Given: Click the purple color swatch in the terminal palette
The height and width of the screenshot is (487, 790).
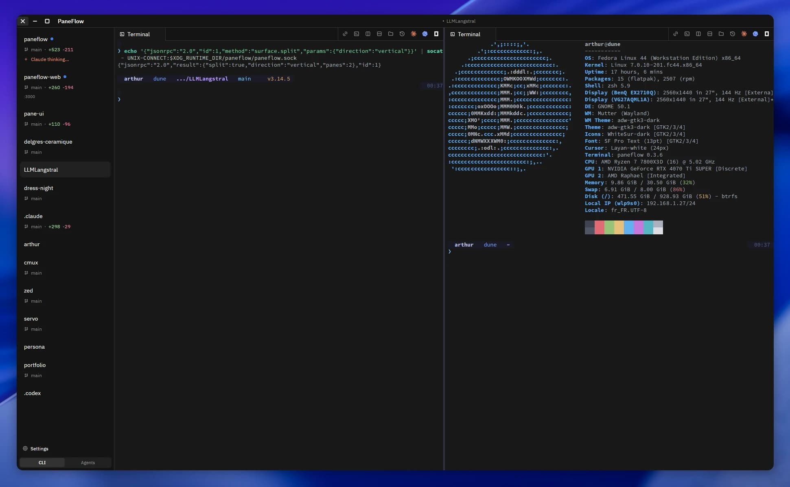Looking at the screenshot, I should tap(638, 227).
